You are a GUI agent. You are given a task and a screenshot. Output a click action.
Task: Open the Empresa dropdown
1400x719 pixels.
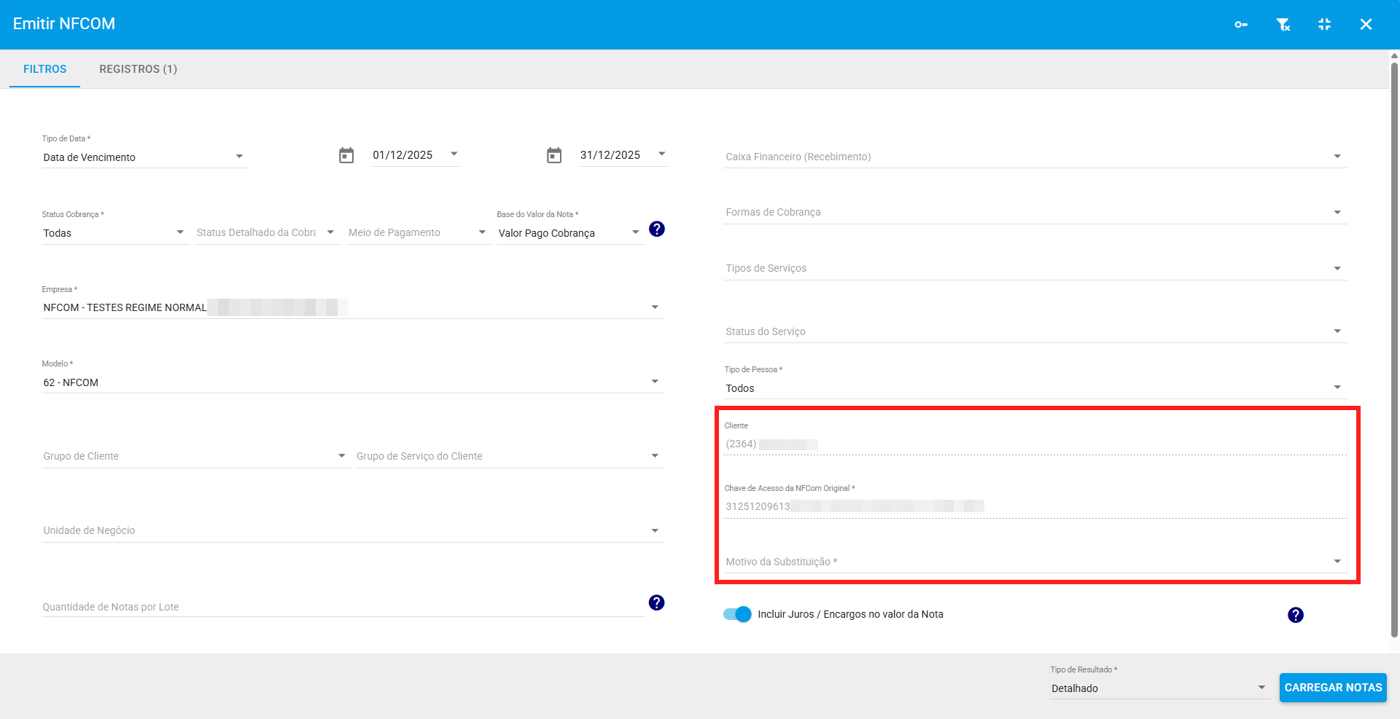pos(353,307)
